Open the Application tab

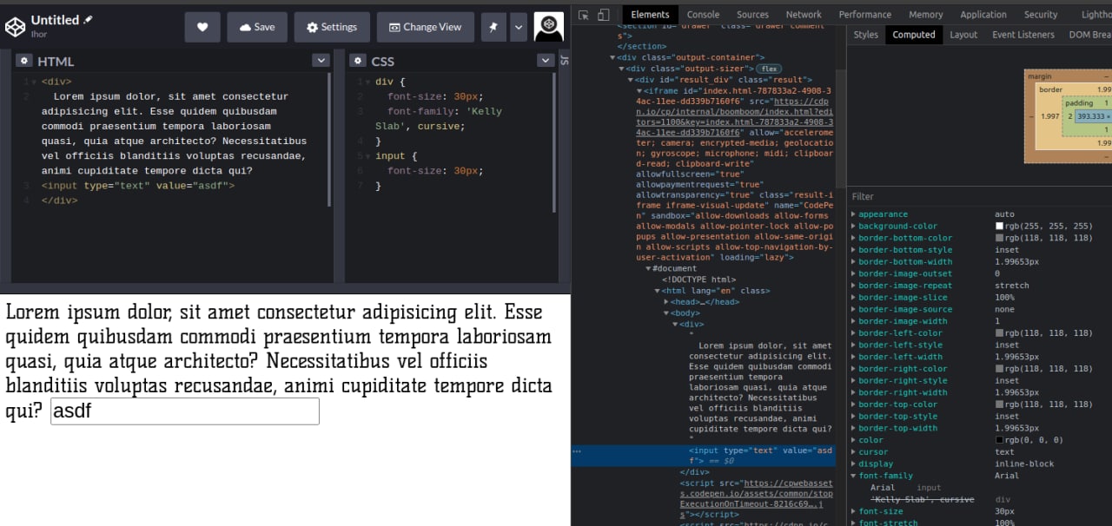point(983,15)
